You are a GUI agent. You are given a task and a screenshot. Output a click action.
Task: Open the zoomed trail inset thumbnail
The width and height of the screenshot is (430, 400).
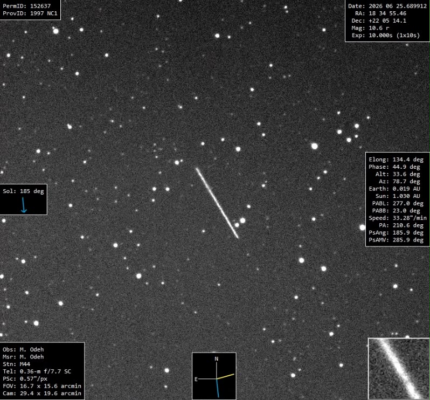pos(399,369)
